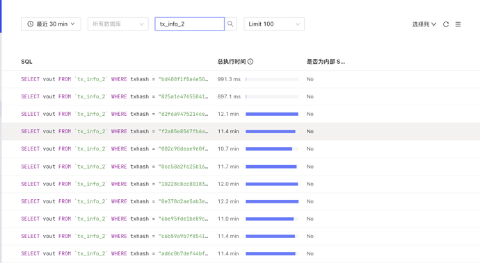
Task: Open the hamburger menu icon
Action: (458, 24)
